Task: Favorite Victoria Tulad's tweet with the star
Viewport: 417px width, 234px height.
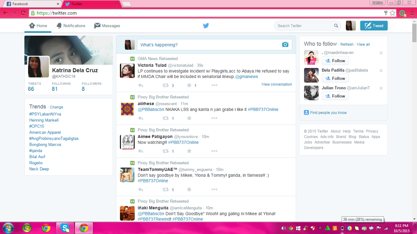Action: click(189, 85)
